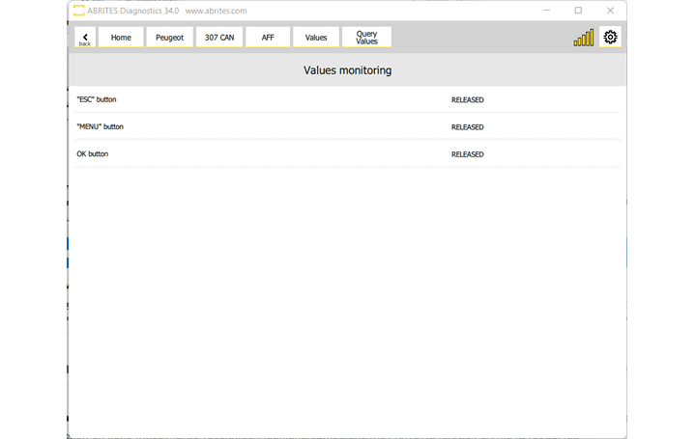
Task: Click the yellow signal strength bars icon
Action: [x=584, y=38]
